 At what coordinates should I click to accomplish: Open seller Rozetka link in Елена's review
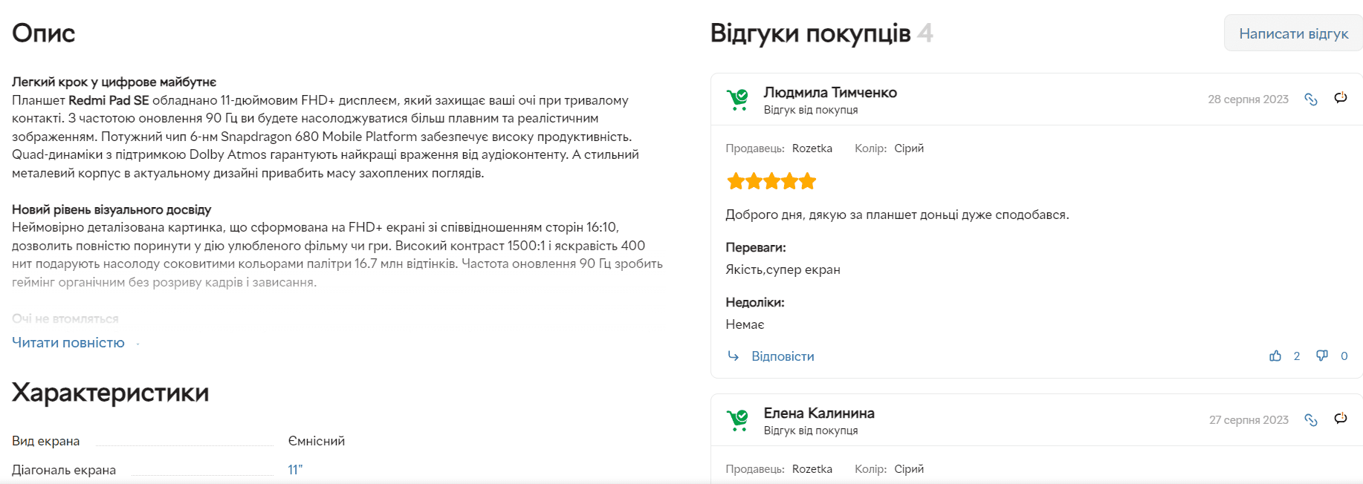click(812, 468)
